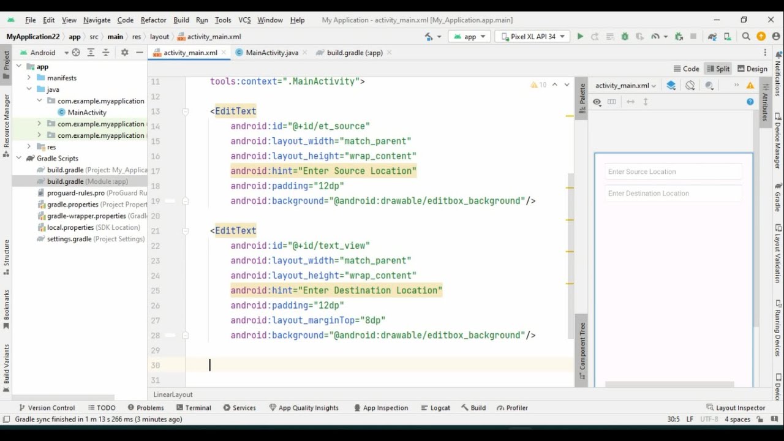784x441 pixels.
Task: Click Select Opened File target icon
Action: click(x=76, y=53)
